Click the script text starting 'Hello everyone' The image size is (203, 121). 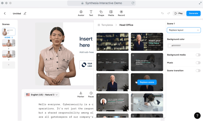(66, 111)
